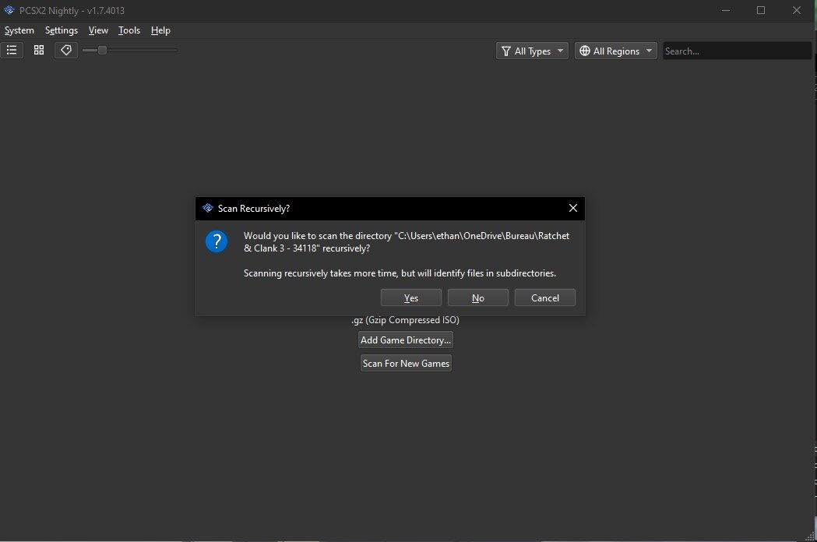Viewport: 817px width, 542px height.
Task: Click the blue question mark icon
Action: click(x=217, y=242)
